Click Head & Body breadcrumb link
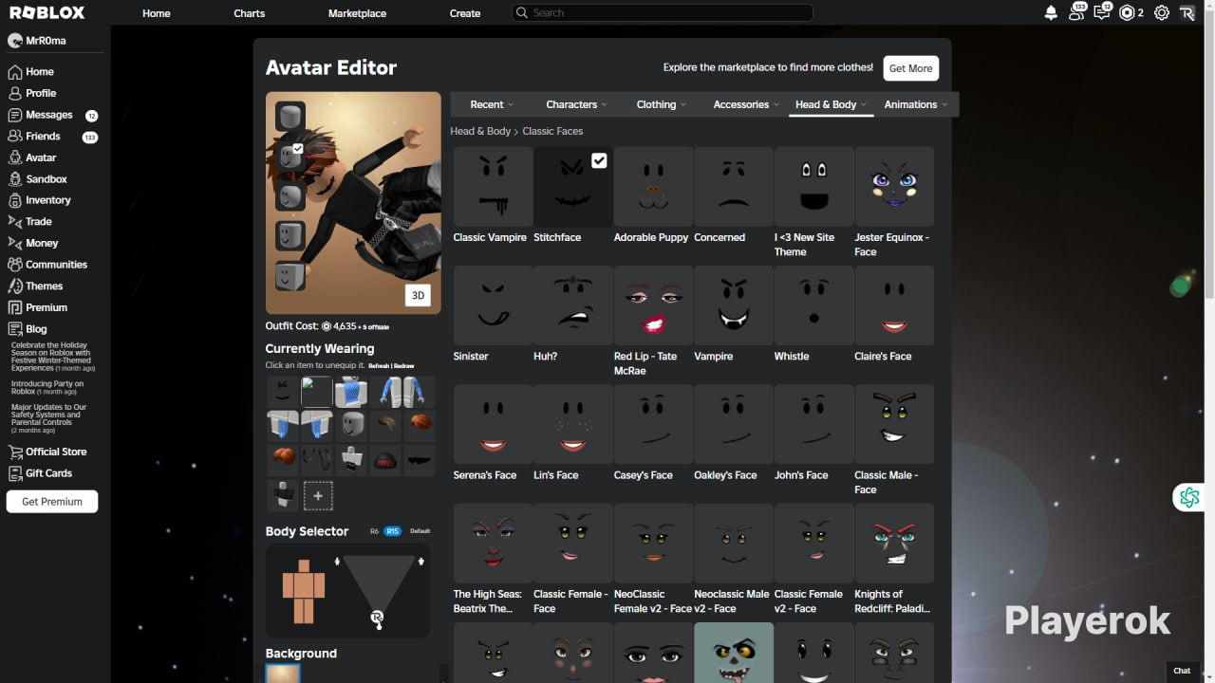The width and height of the screenshot is (1215, 683). click(480, 131)
